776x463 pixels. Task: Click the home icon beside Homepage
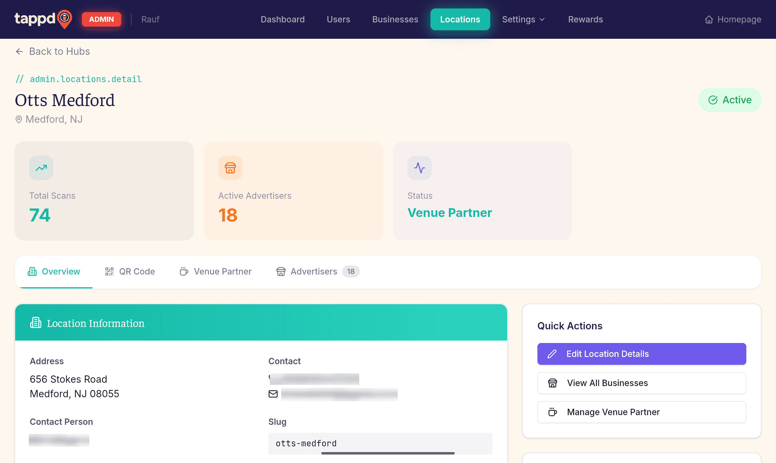coord(709,19)
